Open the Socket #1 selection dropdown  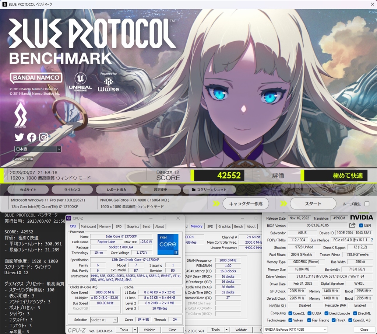tap(104, 320)
